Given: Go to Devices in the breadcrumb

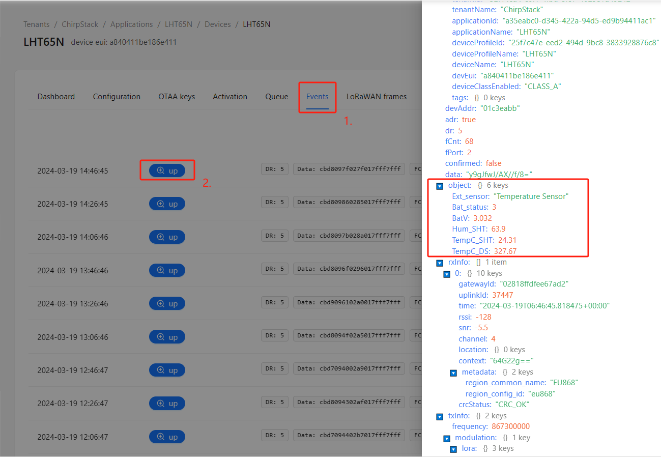Looking at the screenshot, I should pyautogui.click(x=218, y=24).
